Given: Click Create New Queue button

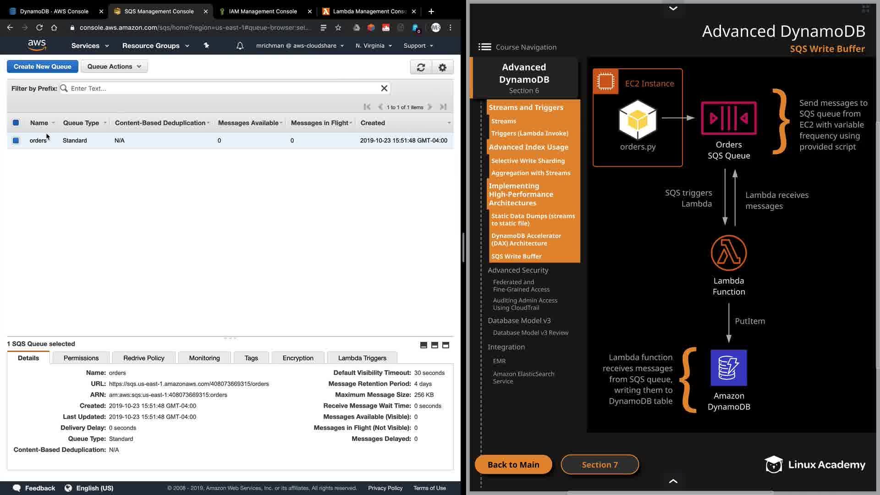Looking at the screenshot, I should point(42,66).
